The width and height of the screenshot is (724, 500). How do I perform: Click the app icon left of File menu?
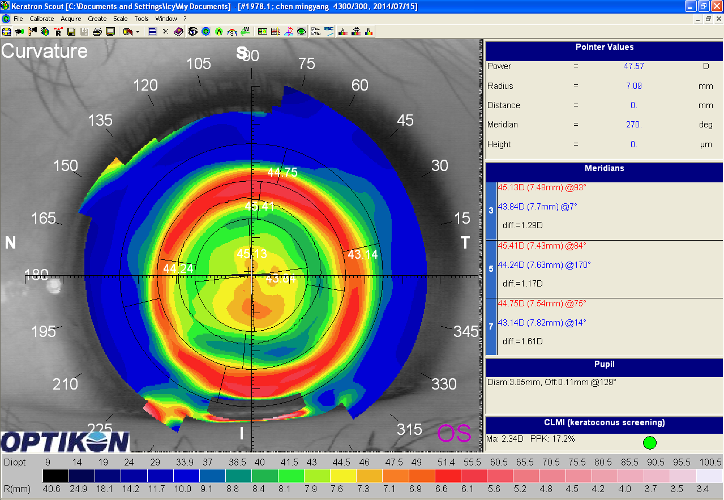pyautogui.click(x=6, y=19)
